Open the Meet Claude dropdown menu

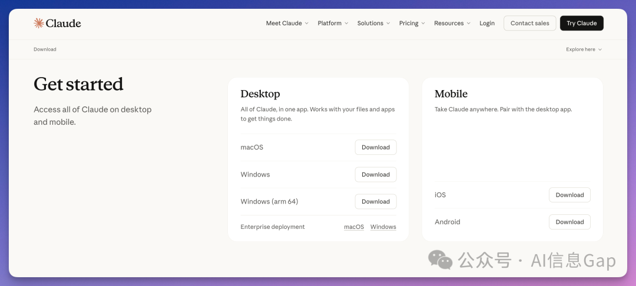(287, 24)
